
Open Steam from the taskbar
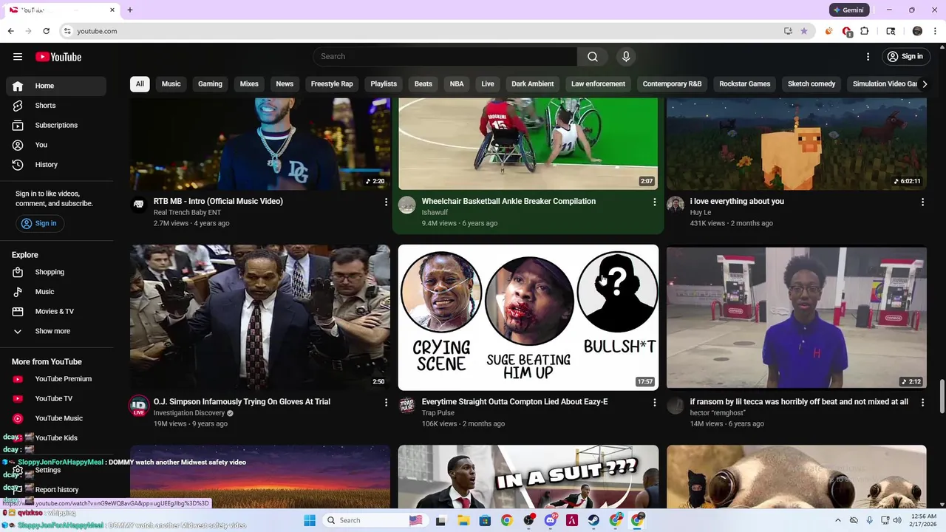tap(593, 520)
